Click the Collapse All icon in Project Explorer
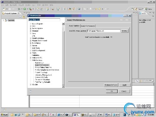This screenshot has height=117, width=156. coord(20,17)
